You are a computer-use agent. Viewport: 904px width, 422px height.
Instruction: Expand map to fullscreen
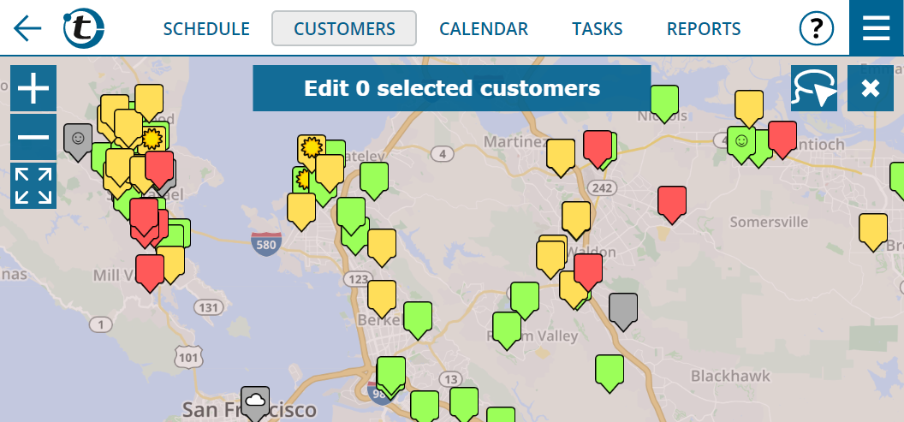point(33,186)
